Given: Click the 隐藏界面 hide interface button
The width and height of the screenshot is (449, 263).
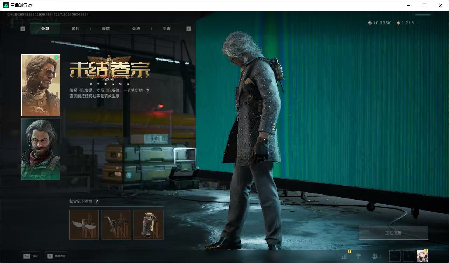Looking at the screenshot, I should 56,256.
